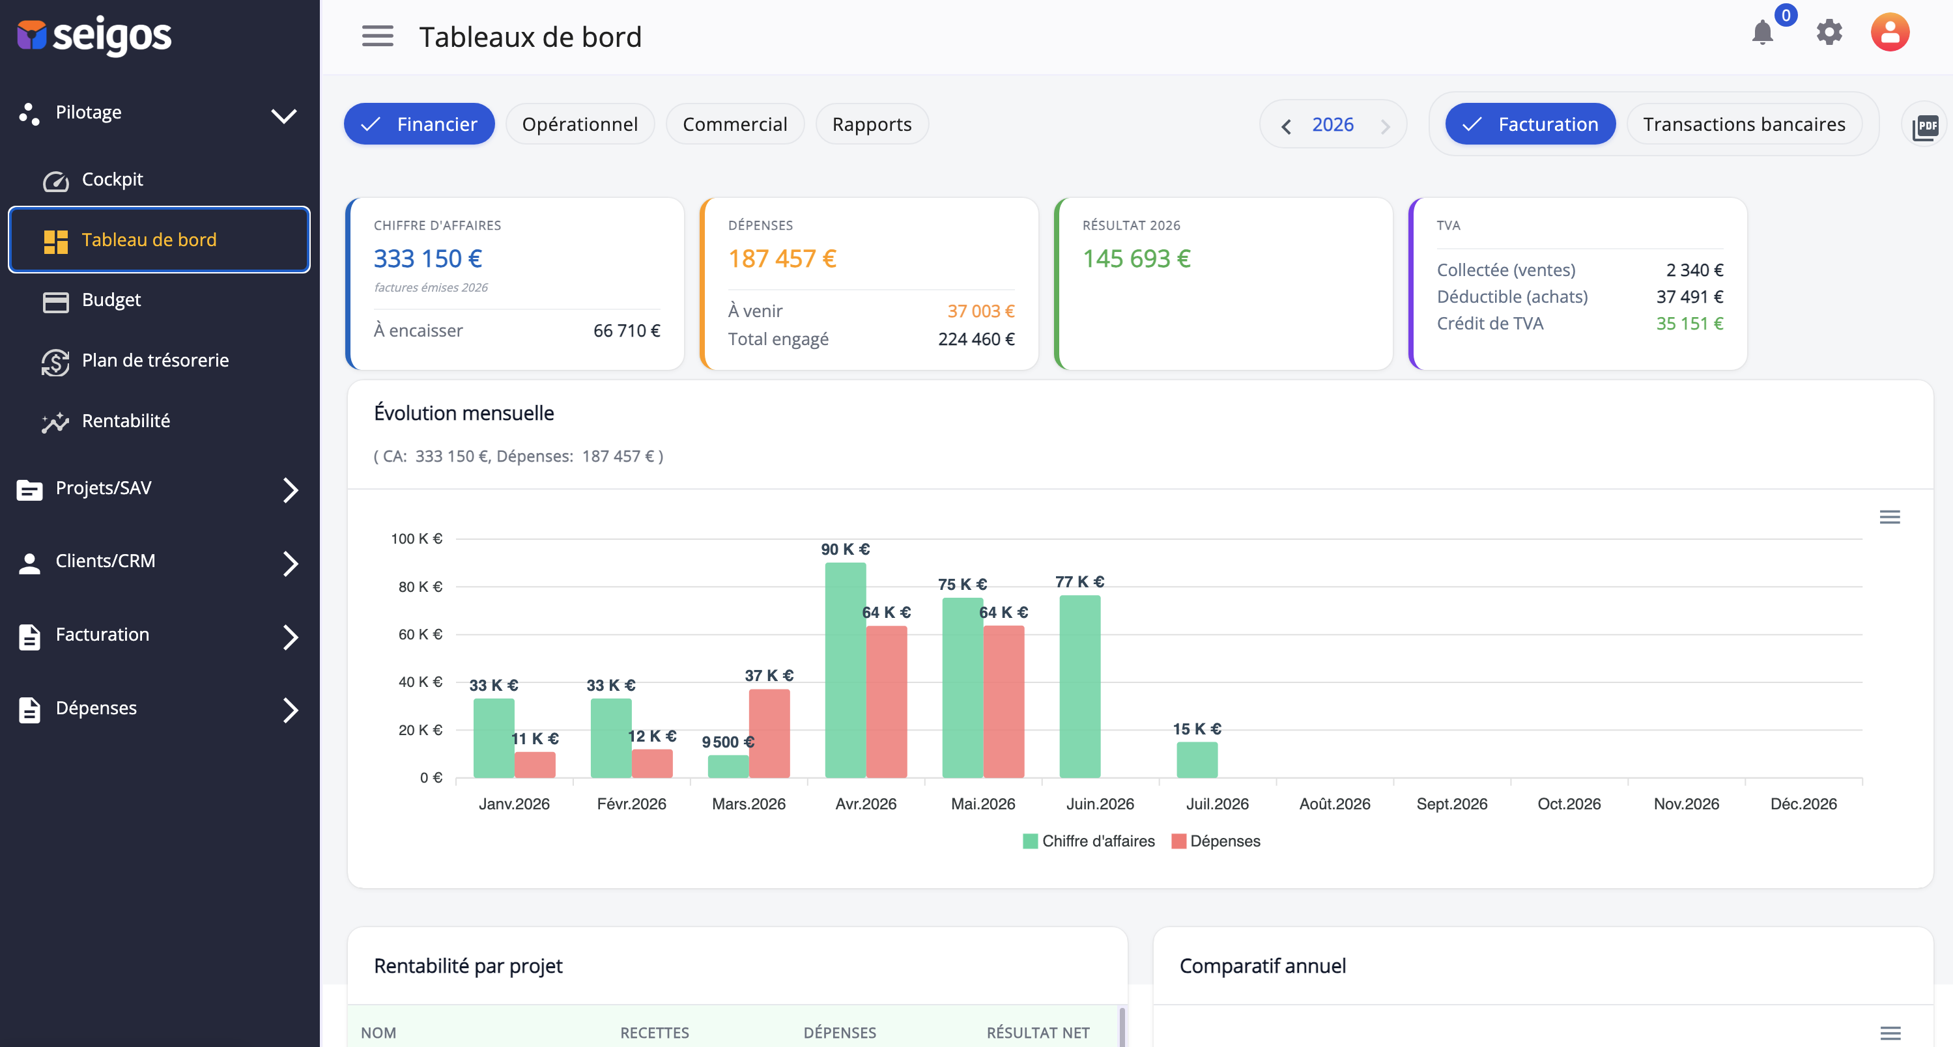This screenshot has width=1953, height=1047.
Task: Click the Total engagé 224 460 € value
Action: (976, 339)
